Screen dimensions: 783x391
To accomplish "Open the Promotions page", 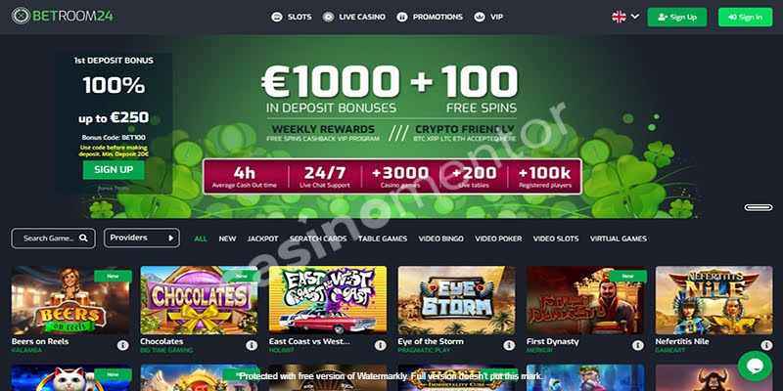I will pyautogui.click(x=430, y=17).
